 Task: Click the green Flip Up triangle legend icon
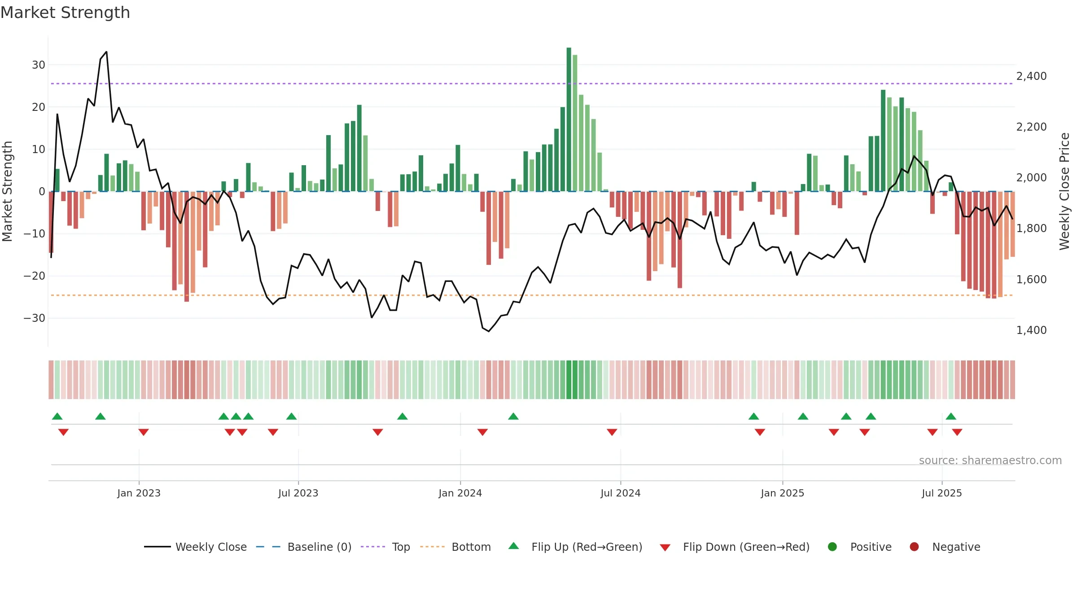pos(514,546)
